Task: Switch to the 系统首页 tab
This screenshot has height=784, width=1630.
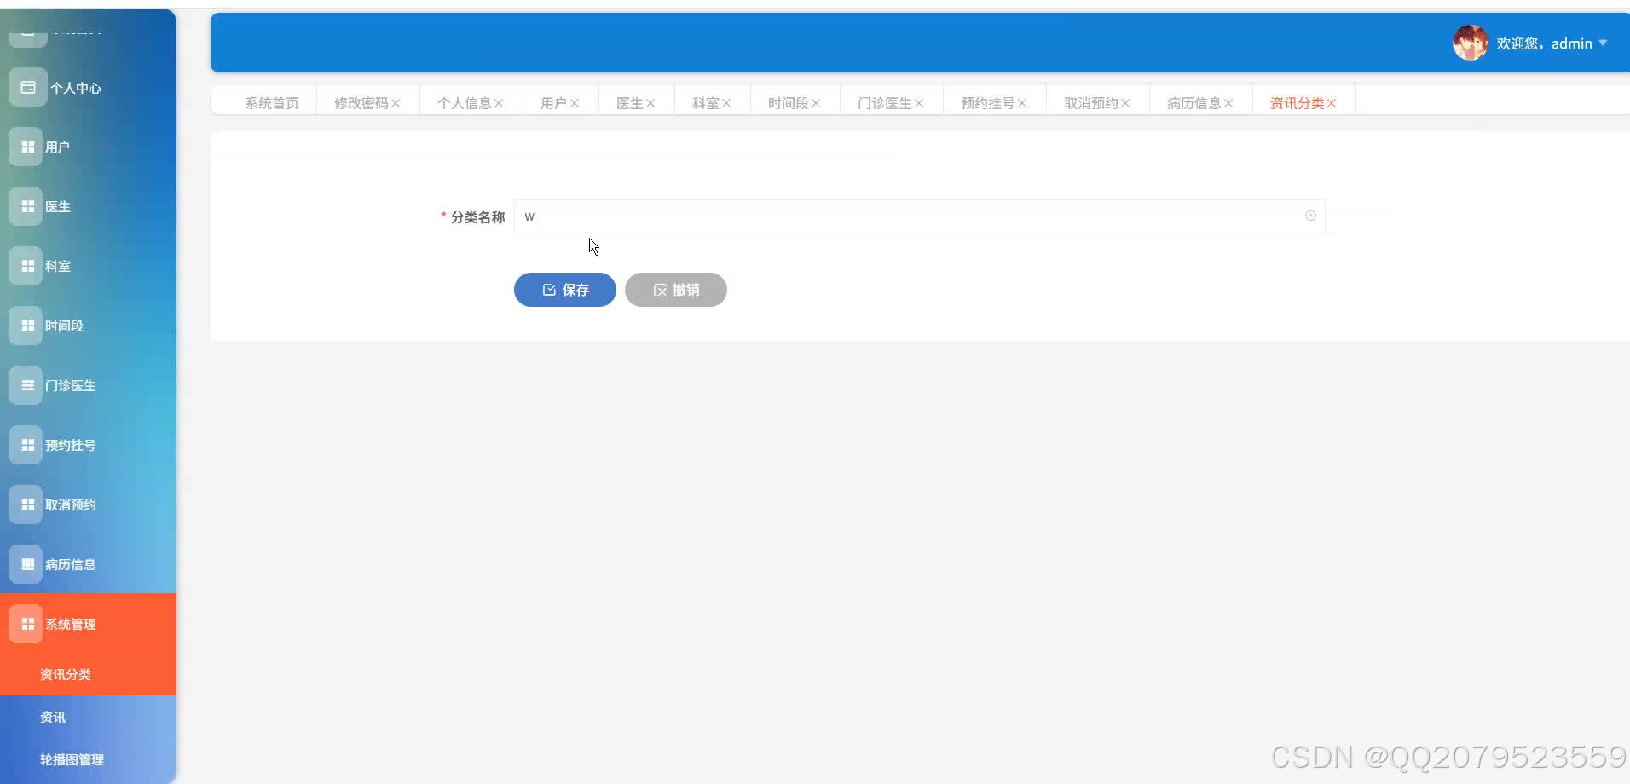Action: [x=272, y=103]
